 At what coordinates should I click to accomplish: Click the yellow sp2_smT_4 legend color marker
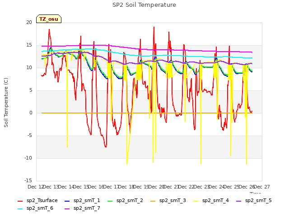click(196, 201)
